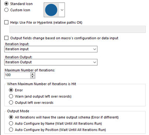Click the Maximum Number of Iterations field

click(17, 75)
